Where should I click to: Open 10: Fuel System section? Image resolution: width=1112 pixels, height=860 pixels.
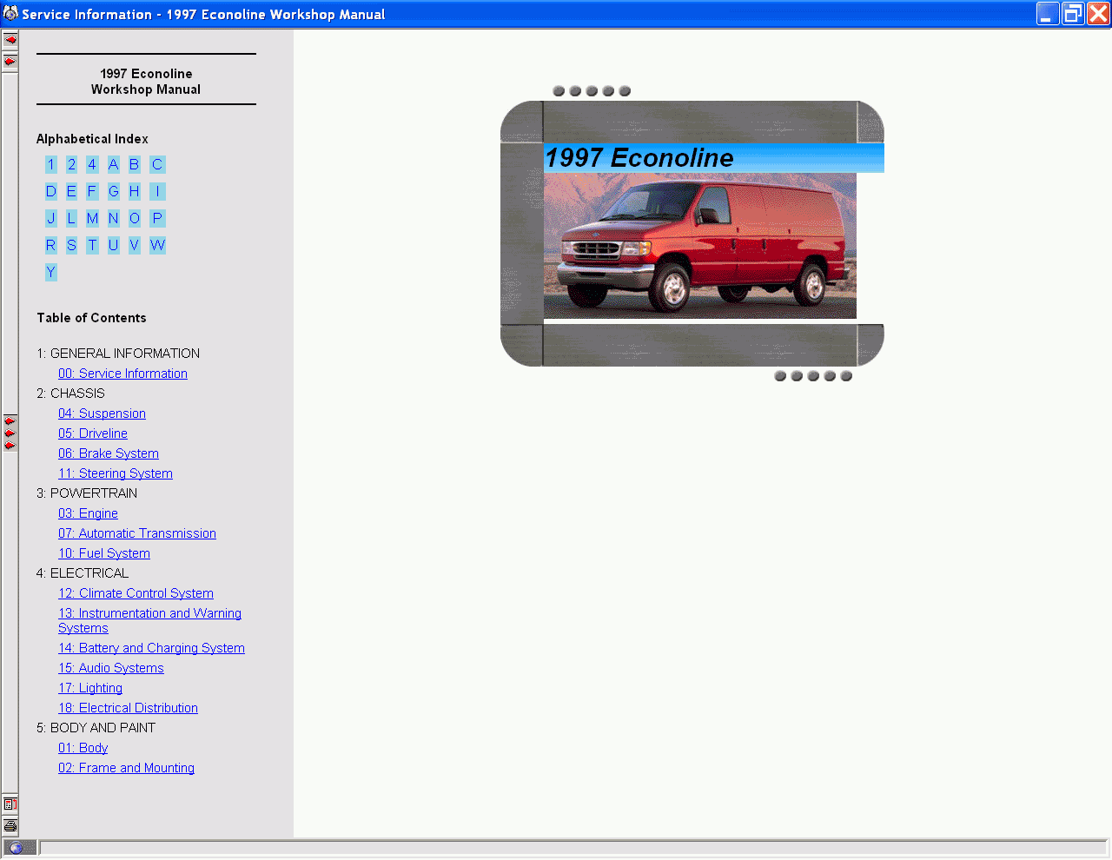[x=104, y=553]
